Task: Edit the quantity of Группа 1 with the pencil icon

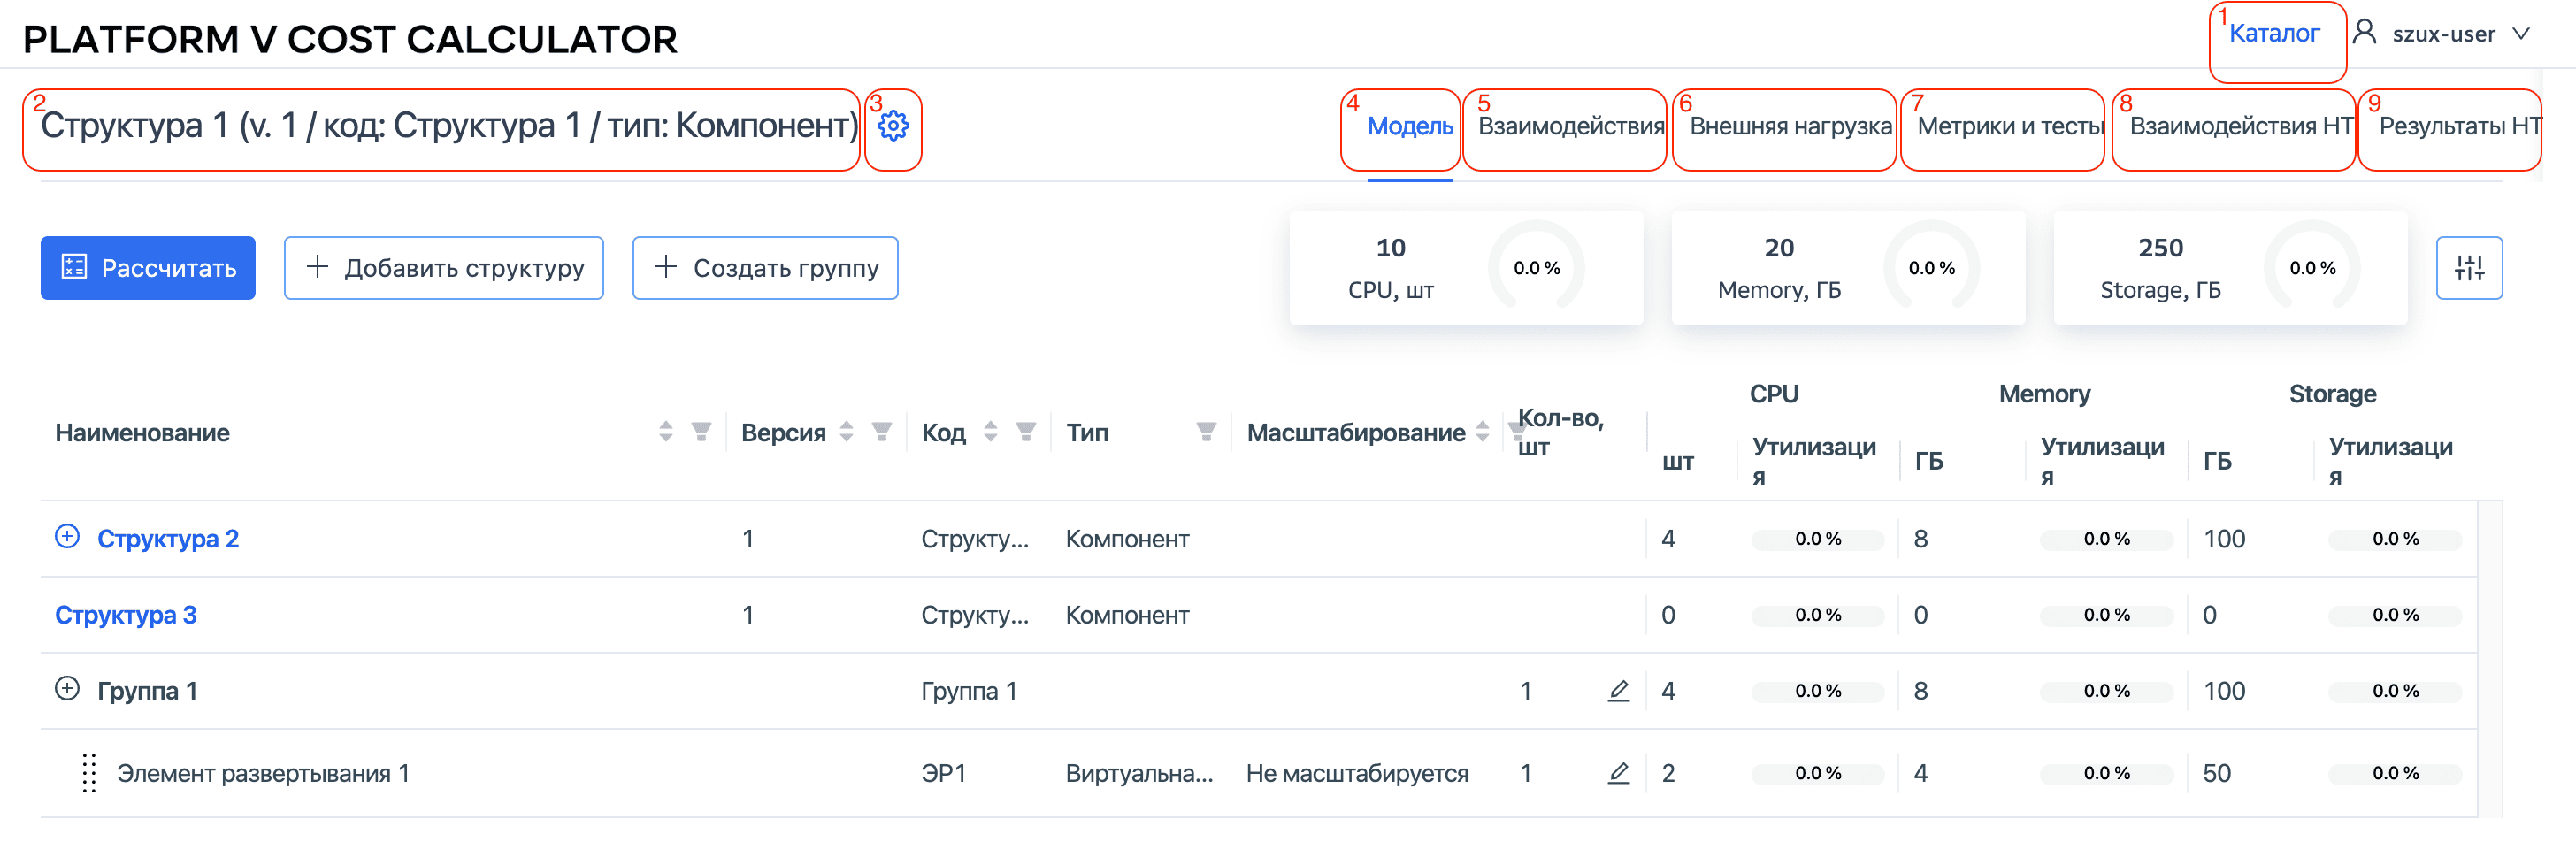Action: pos(1618,690)
